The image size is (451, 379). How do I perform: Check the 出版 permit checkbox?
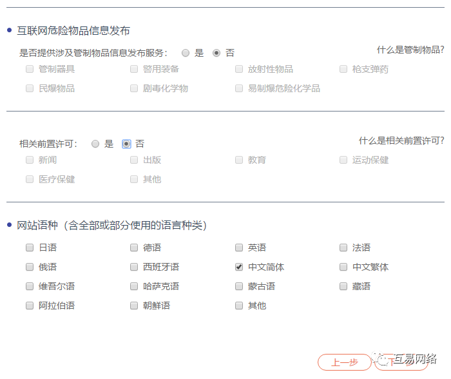point(134,160)
